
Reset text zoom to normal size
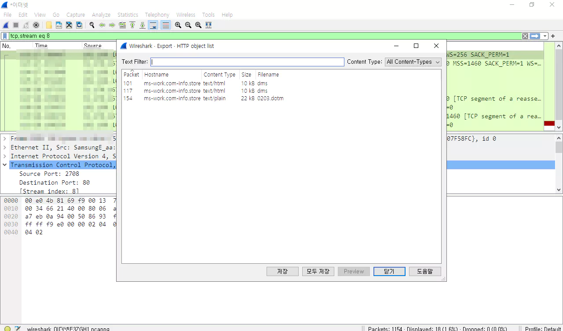click(198, 25)
